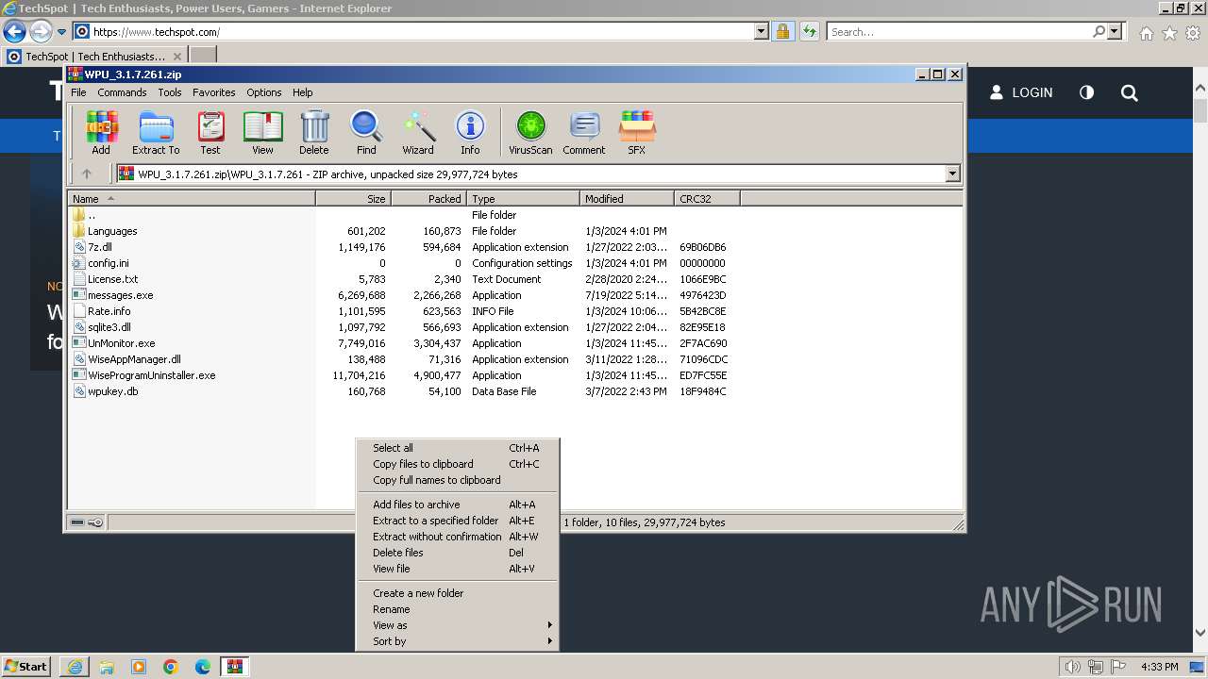
Task: Sort list by Modified column
Action: (627, 199)
